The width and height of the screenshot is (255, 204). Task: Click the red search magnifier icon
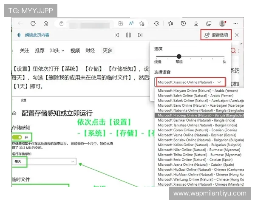(233, 51)
